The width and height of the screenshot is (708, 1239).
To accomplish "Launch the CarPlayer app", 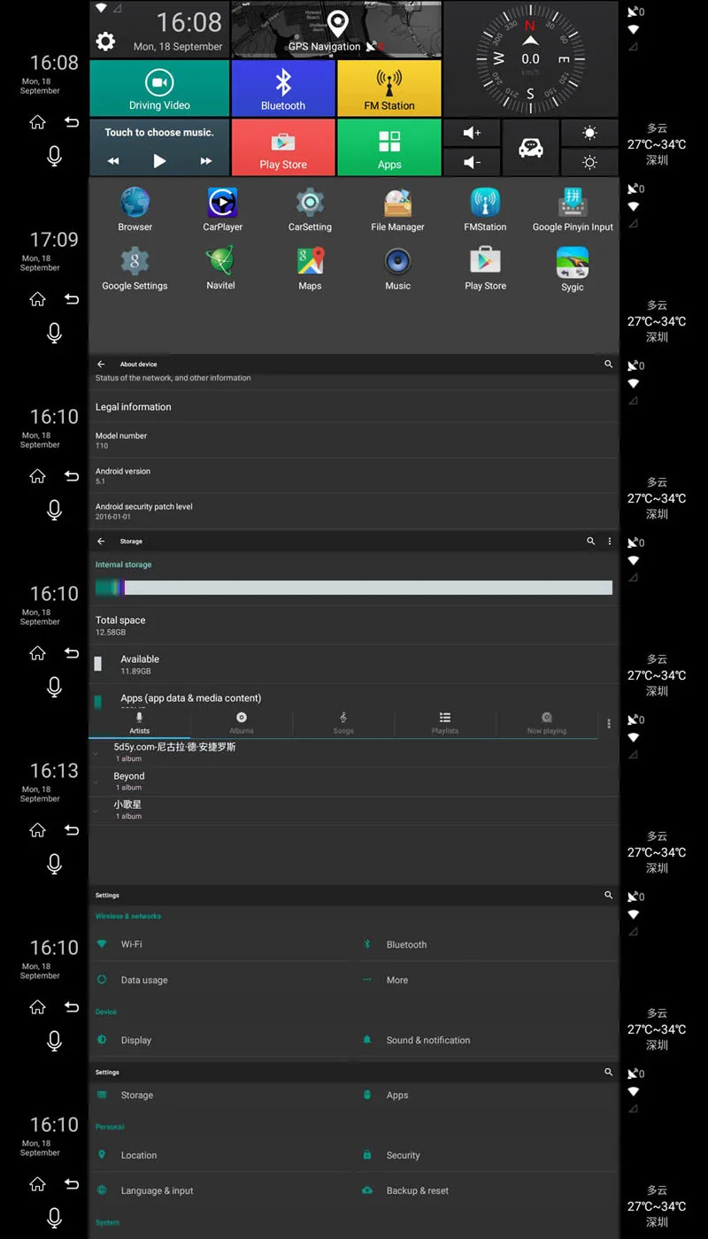I will pyautogui.click(x=222, y=209).
